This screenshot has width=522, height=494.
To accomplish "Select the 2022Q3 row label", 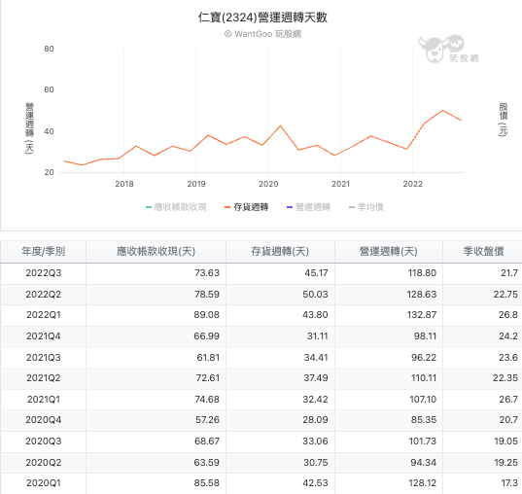I will 44,273.
